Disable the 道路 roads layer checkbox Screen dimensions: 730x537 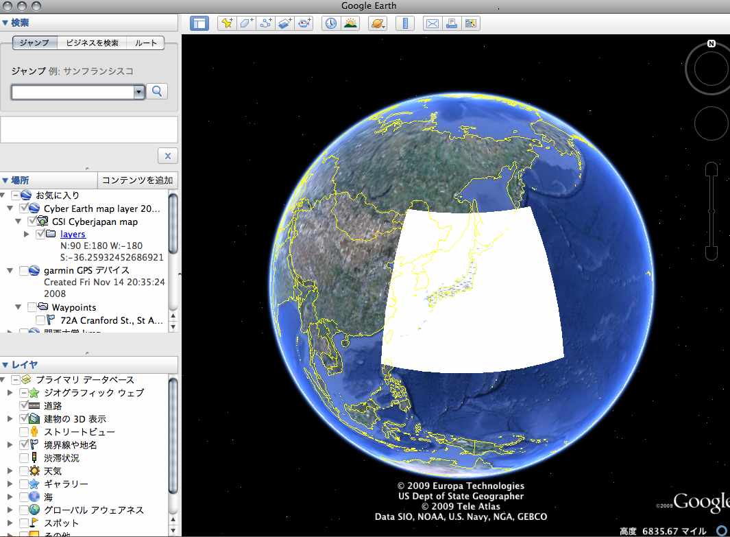click(x=24, y=405)
